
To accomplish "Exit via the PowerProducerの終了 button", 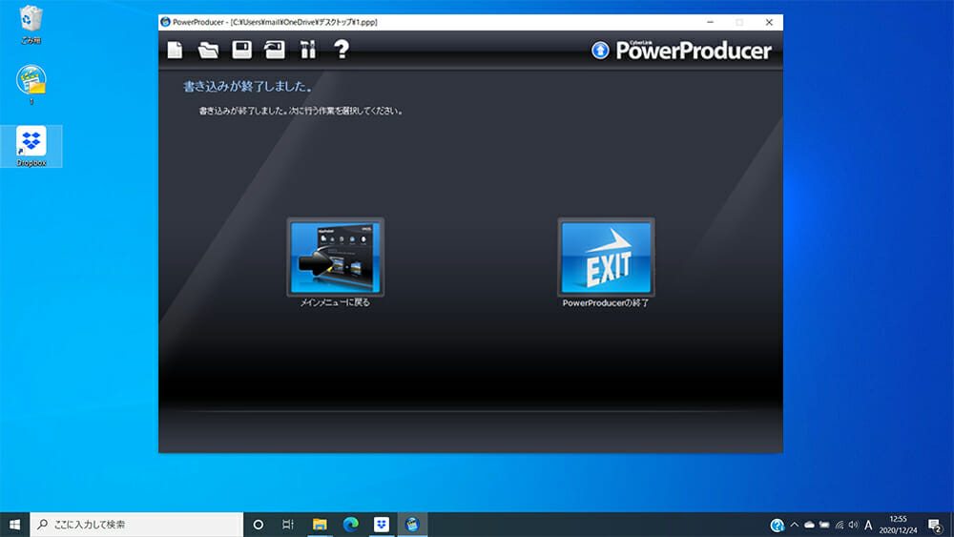I will pyautogui.click(x=606, y=258).
